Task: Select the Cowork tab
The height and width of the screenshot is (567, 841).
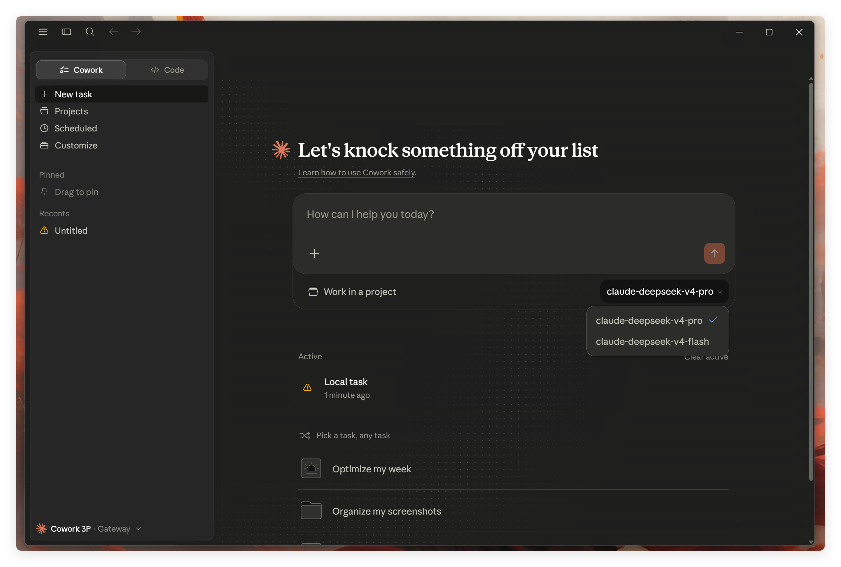Action: click(x=81, y=70)
